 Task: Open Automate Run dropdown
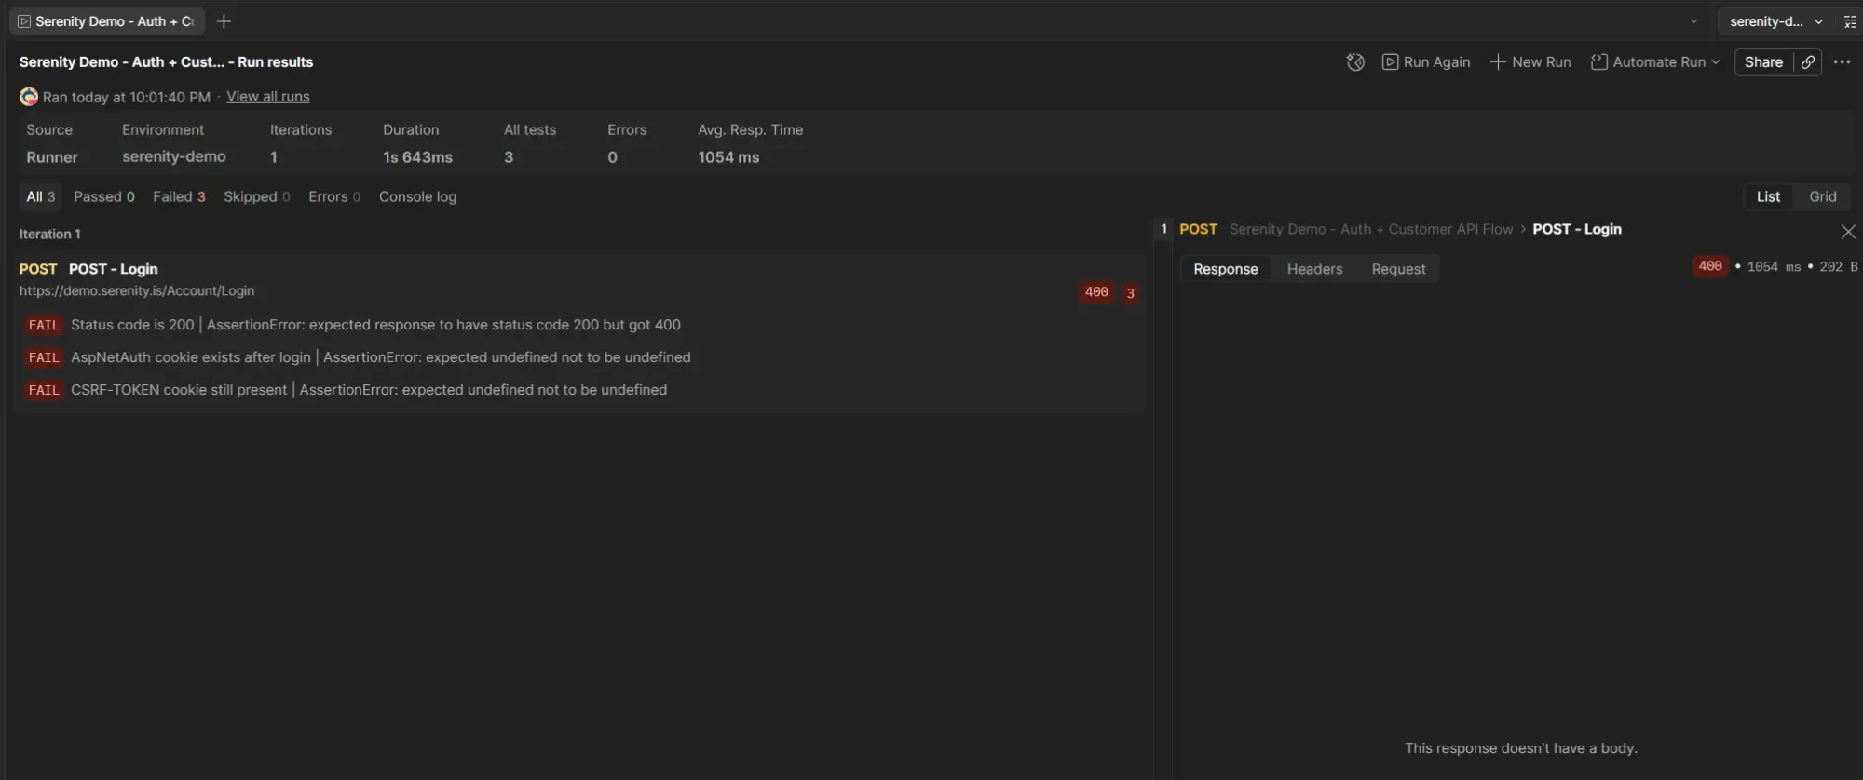coord(1655,62)
